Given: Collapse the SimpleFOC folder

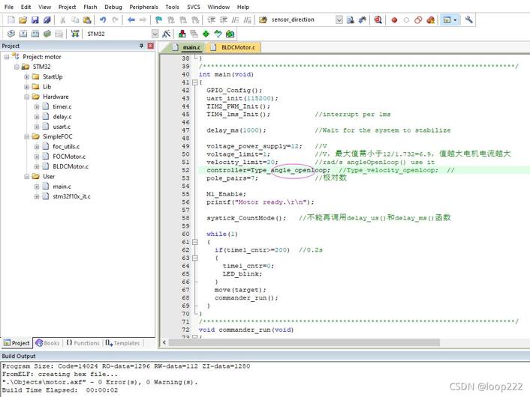Looking at the screenshot, I should click(x=27, y=136).
